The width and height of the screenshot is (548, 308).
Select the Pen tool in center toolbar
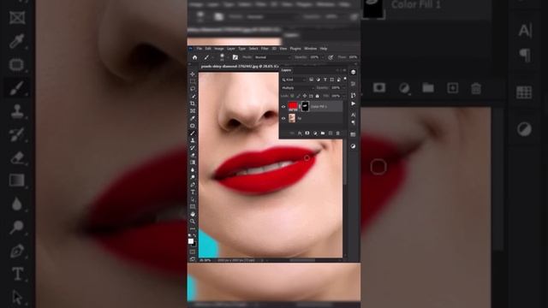(193, 185)
